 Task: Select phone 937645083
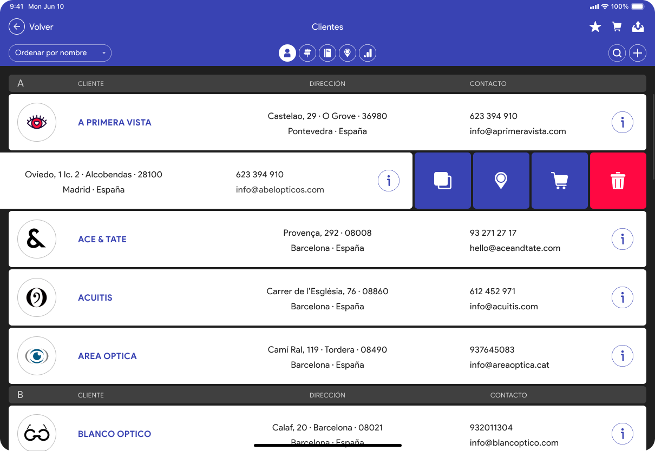[x=492, y=350]
